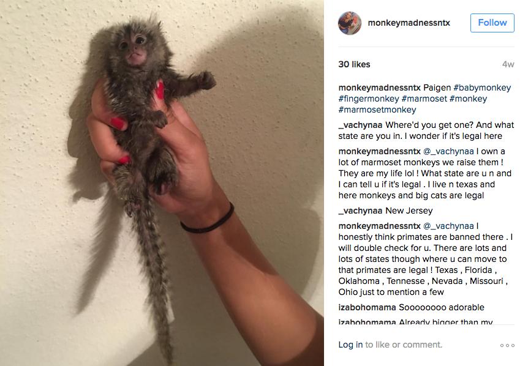This screenshot has width=528, height=366.
Task: Open the marmoset monkey photo
Action: 162,183
